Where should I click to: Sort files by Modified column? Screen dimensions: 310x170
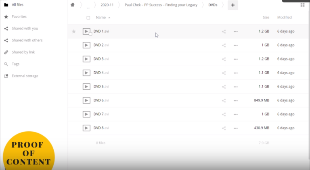click(284, 17)
